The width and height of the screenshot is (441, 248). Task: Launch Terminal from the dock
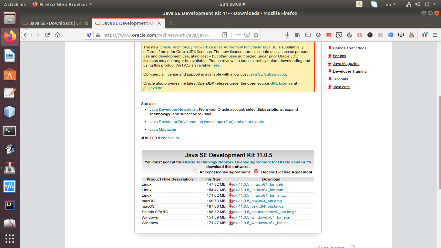coord(10,131)
